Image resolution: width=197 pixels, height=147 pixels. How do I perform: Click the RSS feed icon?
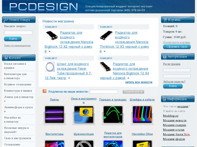[44, 91]
